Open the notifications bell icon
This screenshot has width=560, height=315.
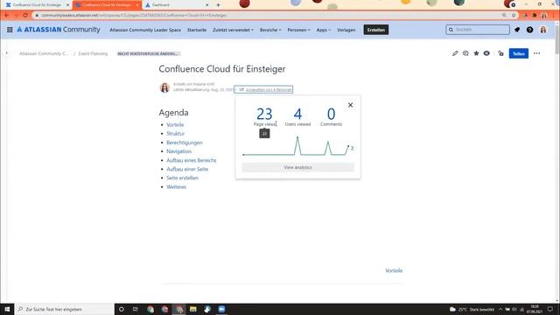tap(517, 30)
